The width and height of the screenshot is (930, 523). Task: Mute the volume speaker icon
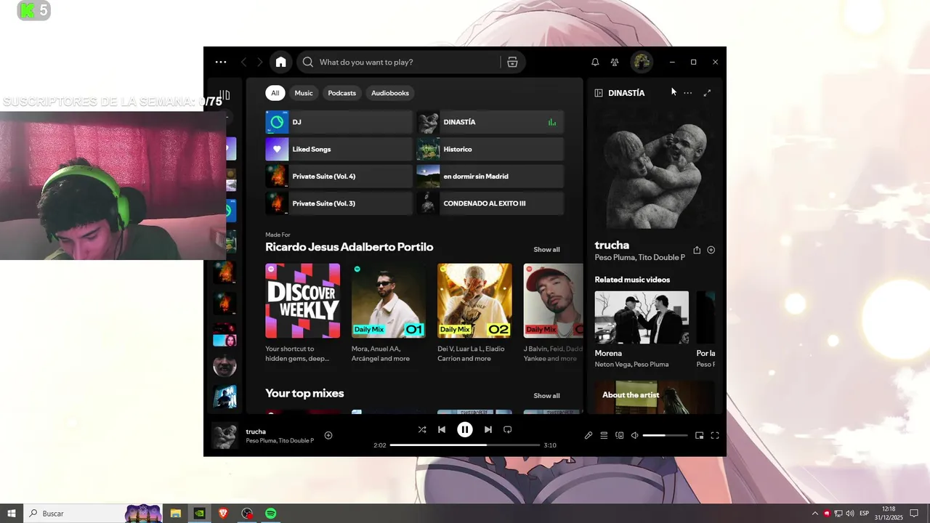click(x=634, y=435)
